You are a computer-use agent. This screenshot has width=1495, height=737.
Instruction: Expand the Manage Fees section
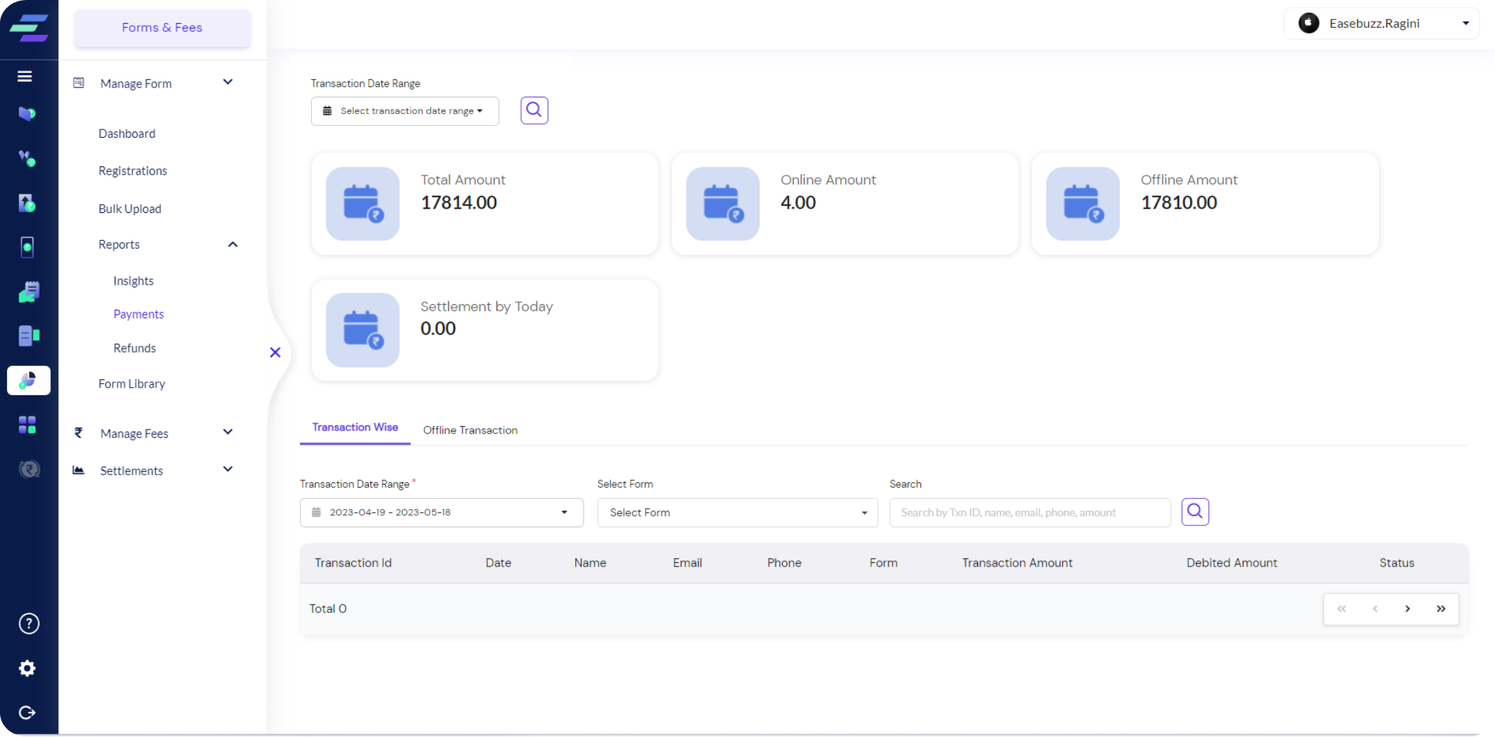pyautogui.click(x=227, y=432)
